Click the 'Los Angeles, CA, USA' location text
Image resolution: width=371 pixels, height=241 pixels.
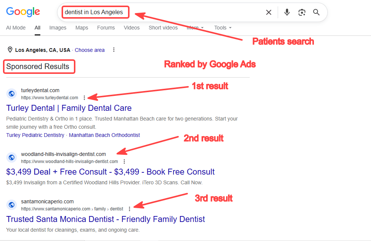[43, 50]
